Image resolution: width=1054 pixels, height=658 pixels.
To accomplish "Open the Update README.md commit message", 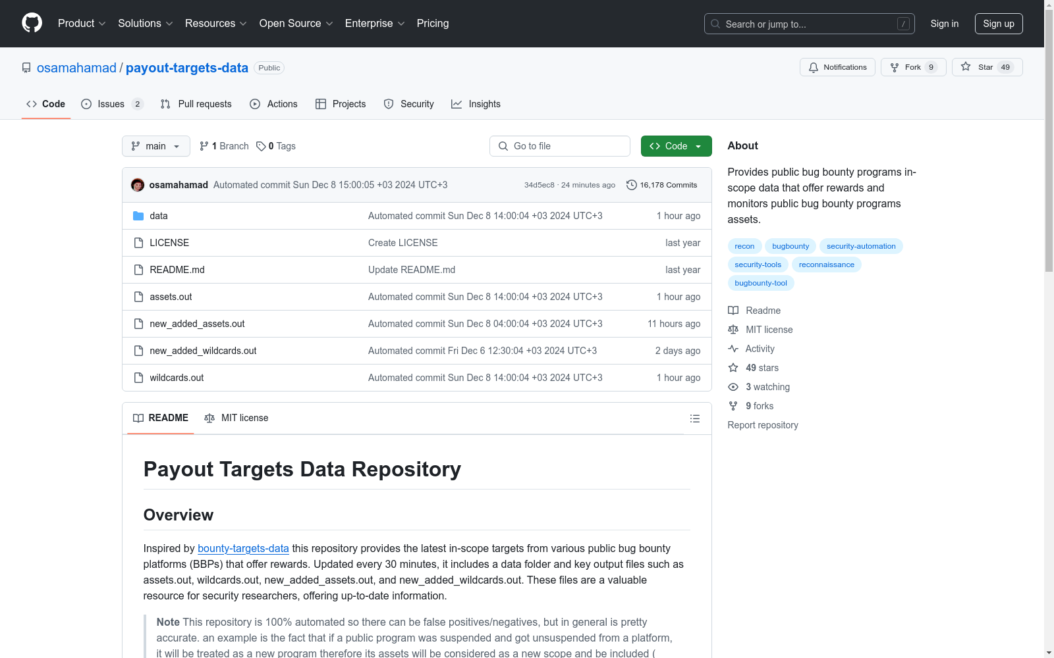I will click(x=412, y=270).
